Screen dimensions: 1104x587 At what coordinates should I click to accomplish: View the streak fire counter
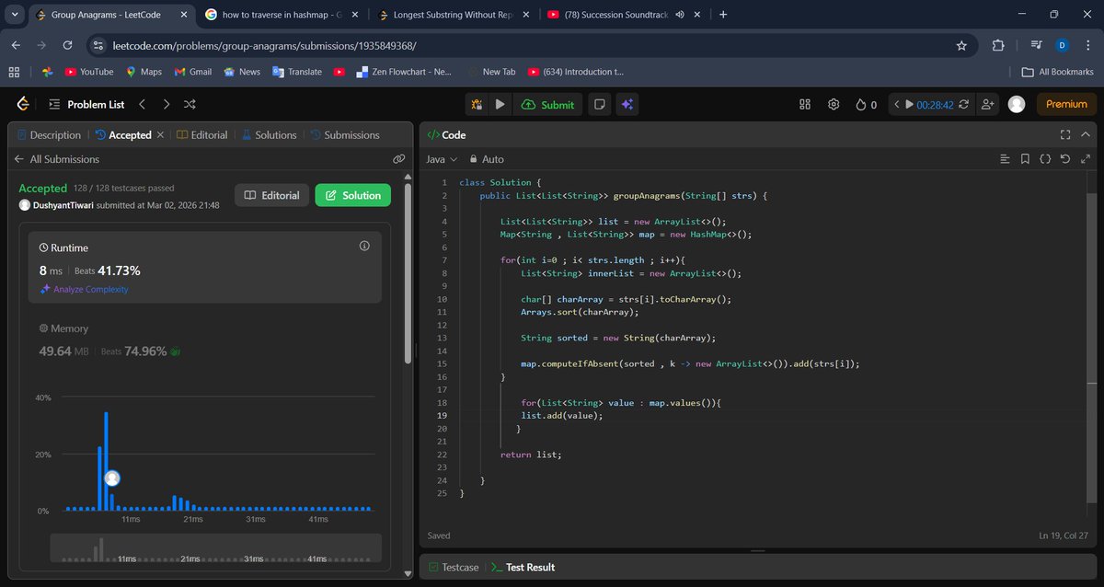tap(866, 104)
